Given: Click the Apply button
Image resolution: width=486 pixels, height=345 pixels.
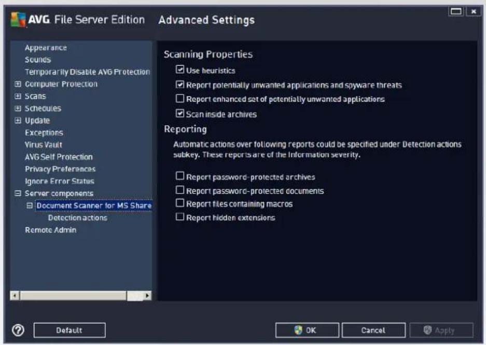Looking at the screenshot, I should 441,330.
